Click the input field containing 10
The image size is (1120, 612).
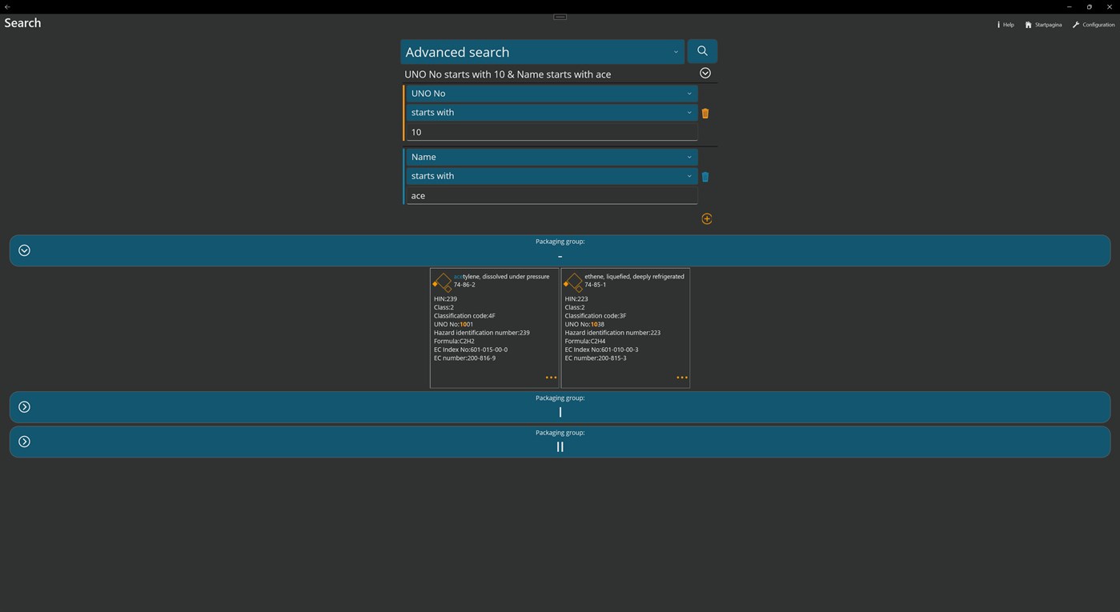click(552, 132)
